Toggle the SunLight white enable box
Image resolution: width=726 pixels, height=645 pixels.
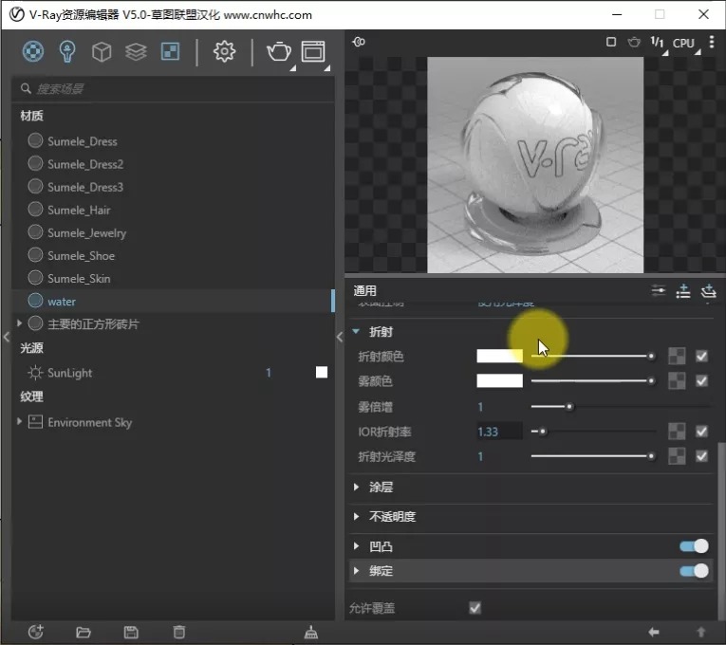tap(322, 372)
